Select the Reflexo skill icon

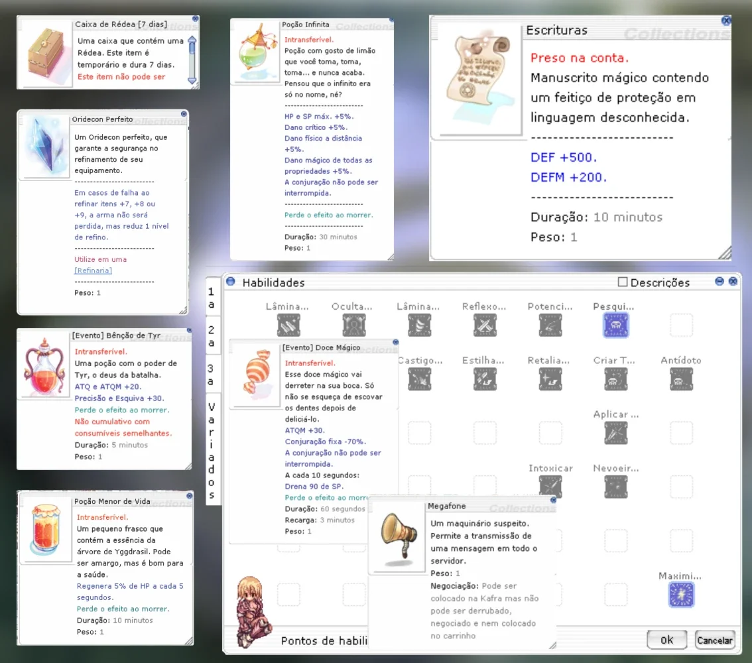point(485,326)
